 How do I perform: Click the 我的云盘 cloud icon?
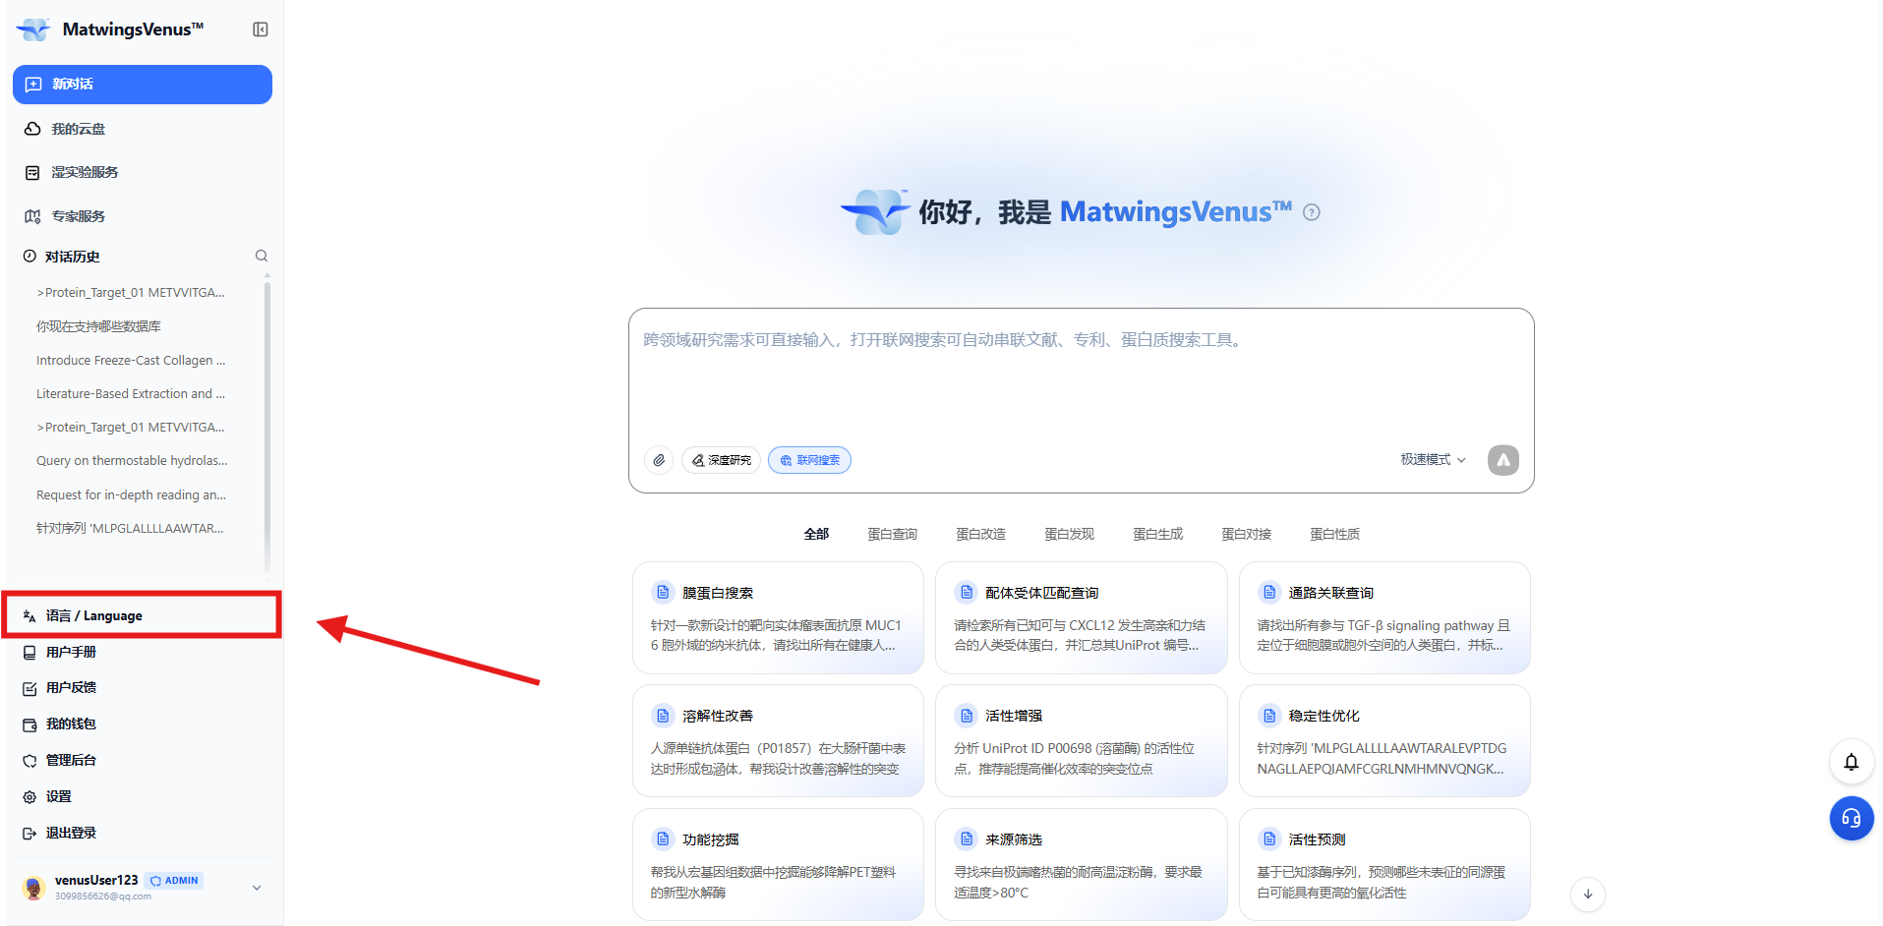32,129
